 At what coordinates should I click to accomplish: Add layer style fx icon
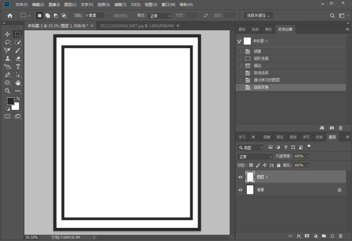(x=299, y=236)
